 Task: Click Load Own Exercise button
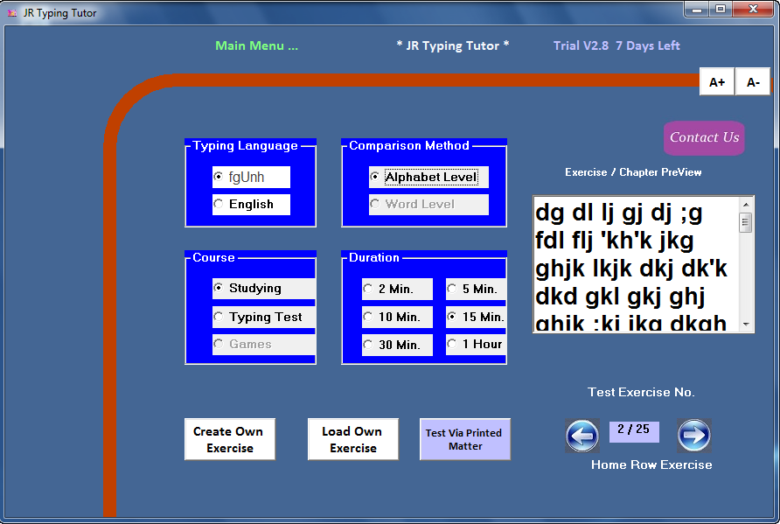(352, 439)
